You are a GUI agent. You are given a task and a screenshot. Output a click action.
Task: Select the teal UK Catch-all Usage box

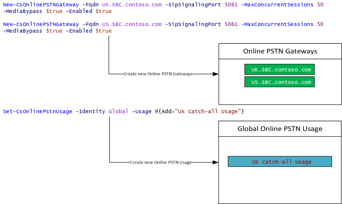pyautogui.click(x=280, y=162)
